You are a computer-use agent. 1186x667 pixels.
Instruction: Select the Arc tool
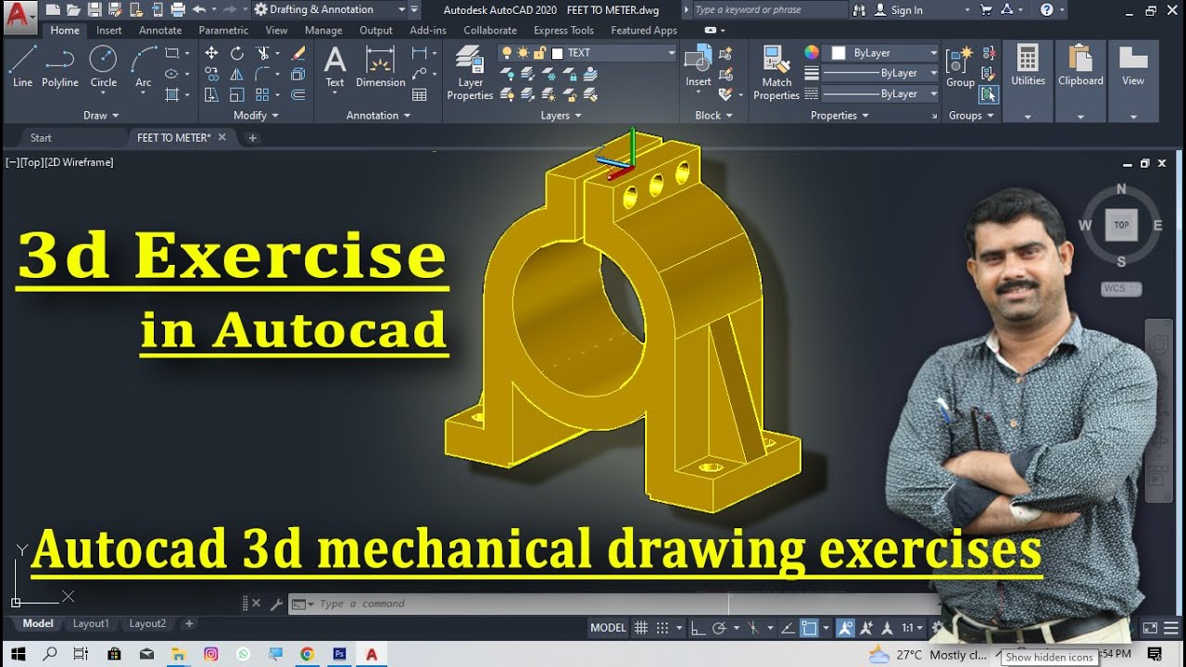coord(143,67)
